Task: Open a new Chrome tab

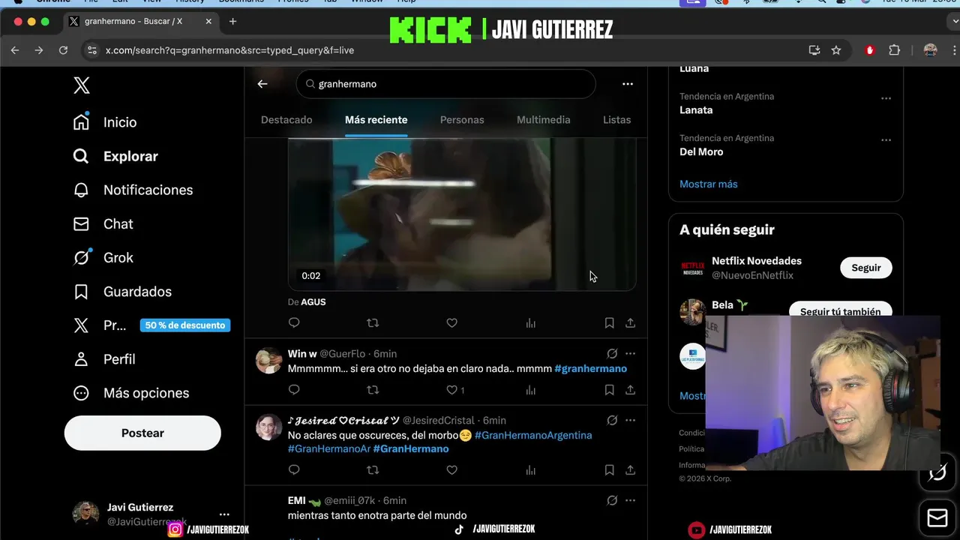Action: pyautogui.click(x=232, y=21)
